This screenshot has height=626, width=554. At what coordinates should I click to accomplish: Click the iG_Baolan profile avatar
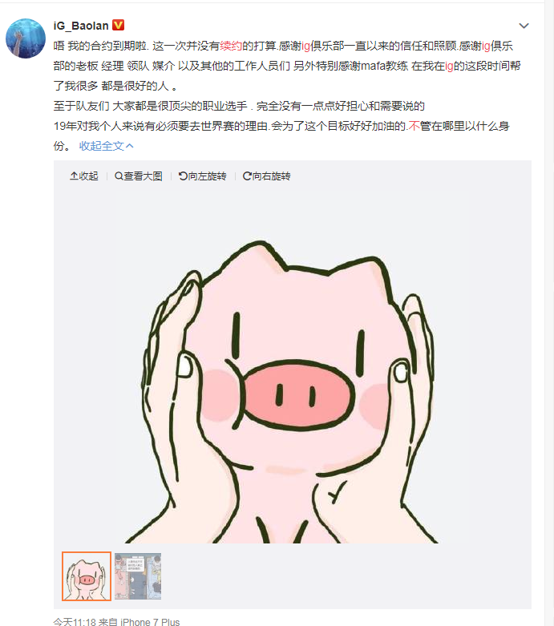[26, 38]
